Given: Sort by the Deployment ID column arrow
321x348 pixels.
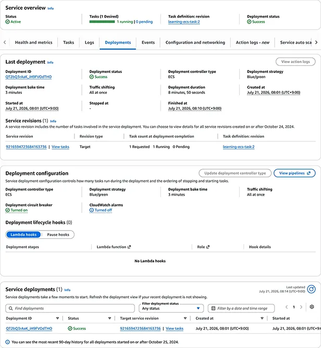Looking at the screenshot, I should [x=57, y=318].
